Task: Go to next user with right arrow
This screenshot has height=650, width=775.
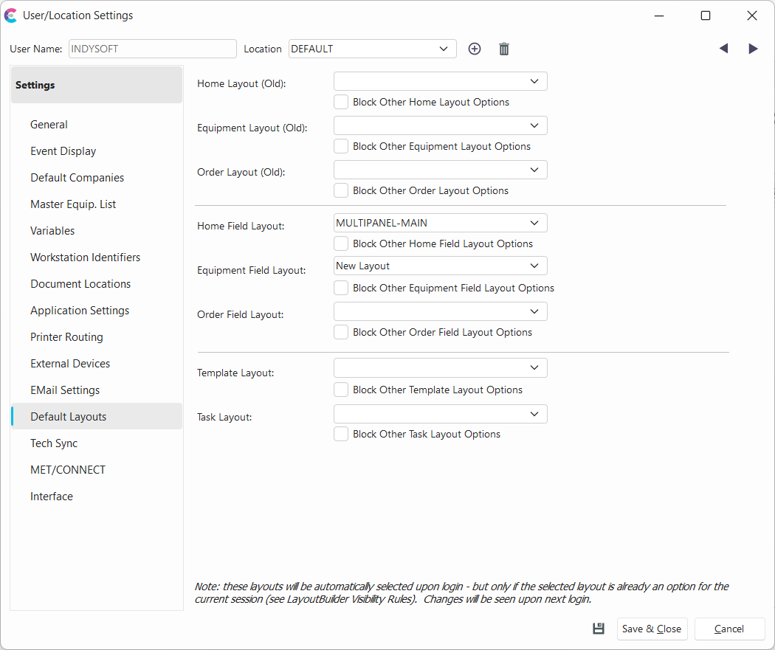Action: pos(753,49)
